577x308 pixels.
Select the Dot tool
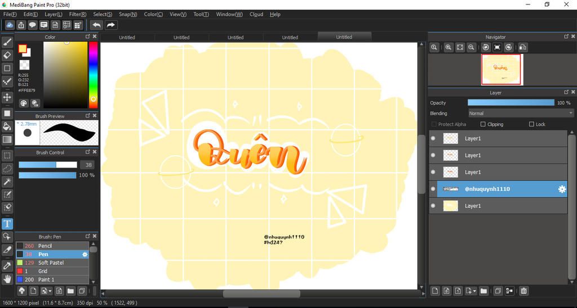[7, 81]
